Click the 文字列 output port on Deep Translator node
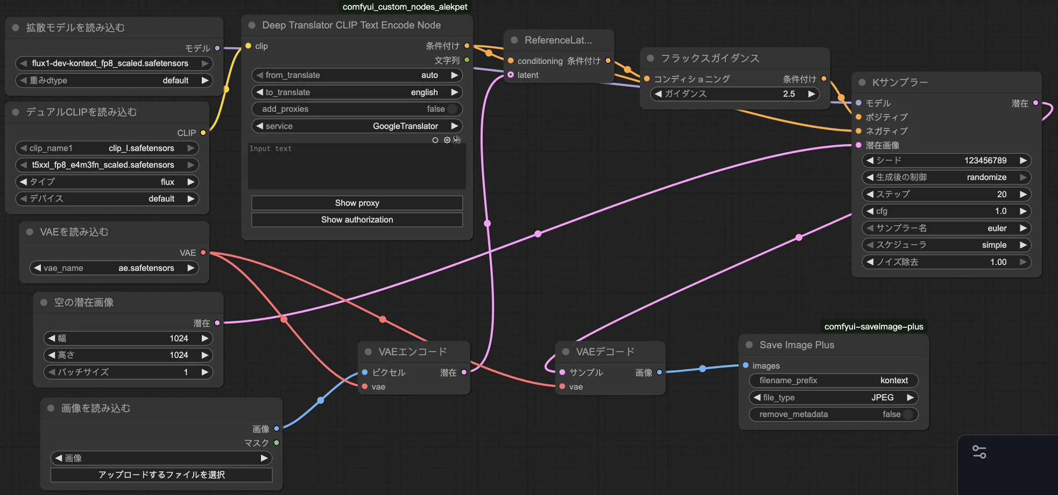The height and width of the screenshot is (495, 1058). pos(467,60)
